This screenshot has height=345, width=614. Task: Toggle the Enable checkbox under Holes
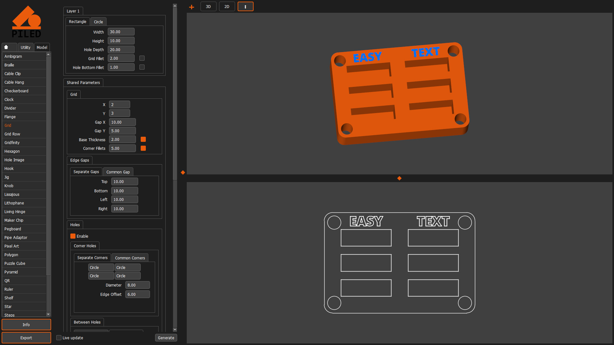point(73,236)
